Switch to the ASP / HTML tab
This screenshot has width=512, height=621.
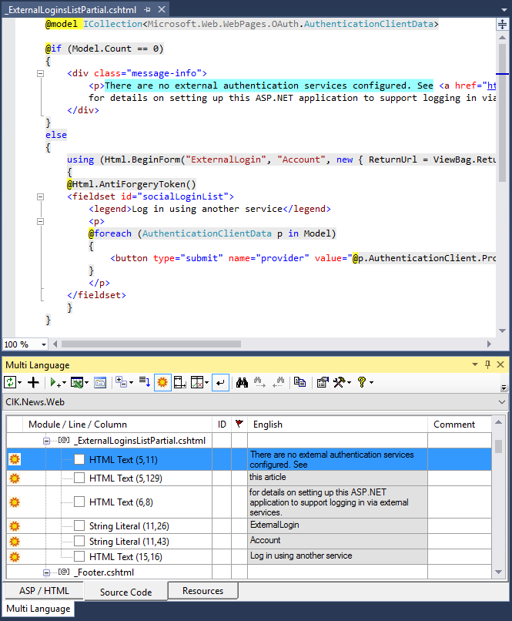[x=42, y=591]
